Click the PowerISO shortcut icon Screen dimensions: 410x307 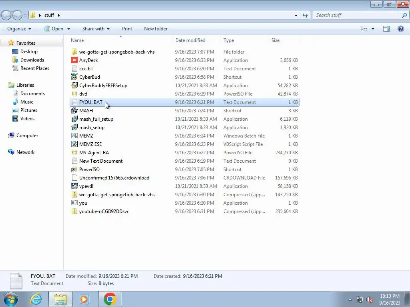74,169
